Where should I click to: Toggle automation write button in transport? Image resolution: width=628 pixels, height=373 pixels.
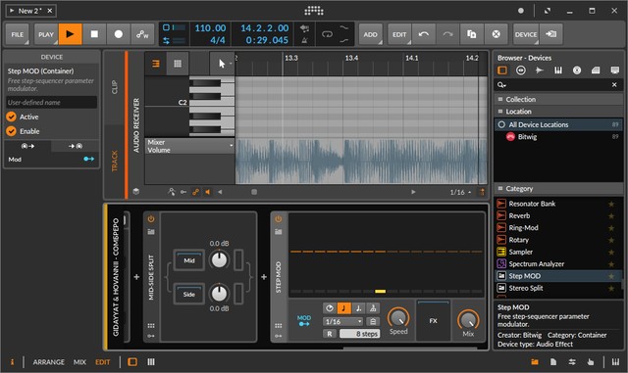[142, 34]
